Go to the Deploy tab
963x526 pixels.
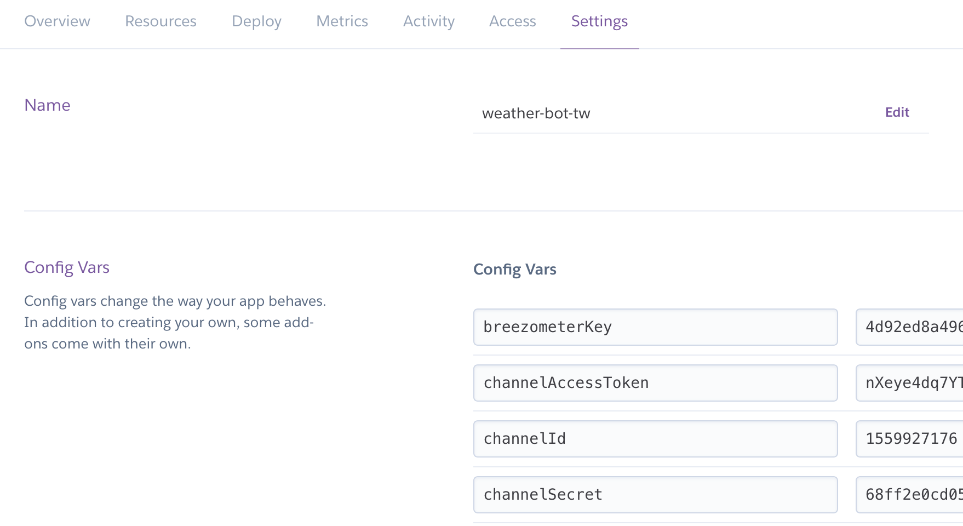tap(256, 21)
